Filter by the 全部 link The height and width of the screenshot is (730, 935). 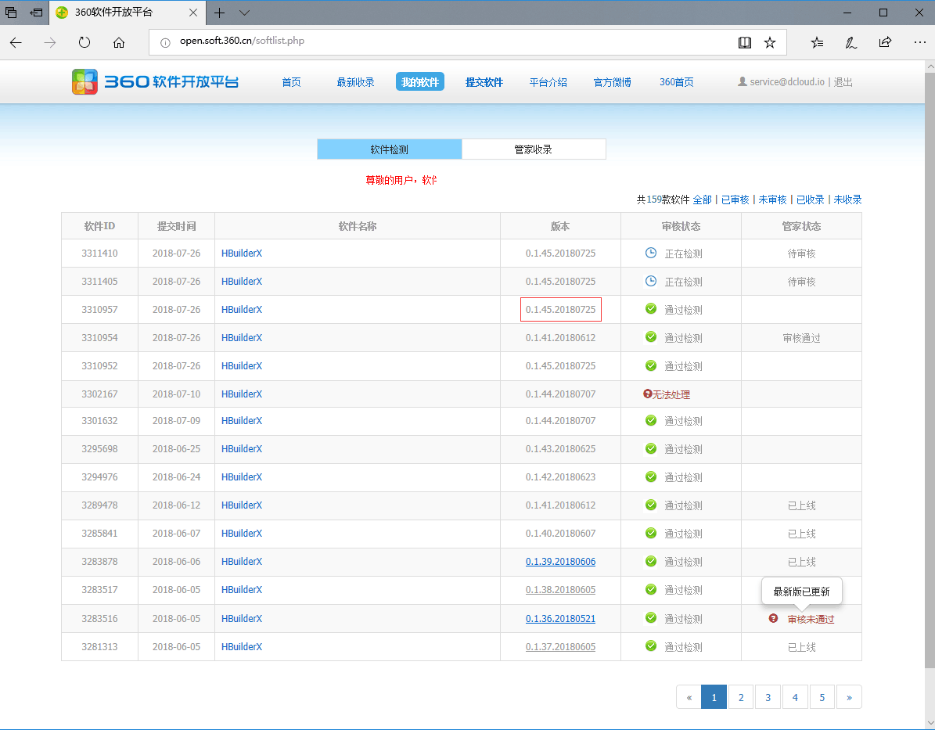(x=702, y=200)
